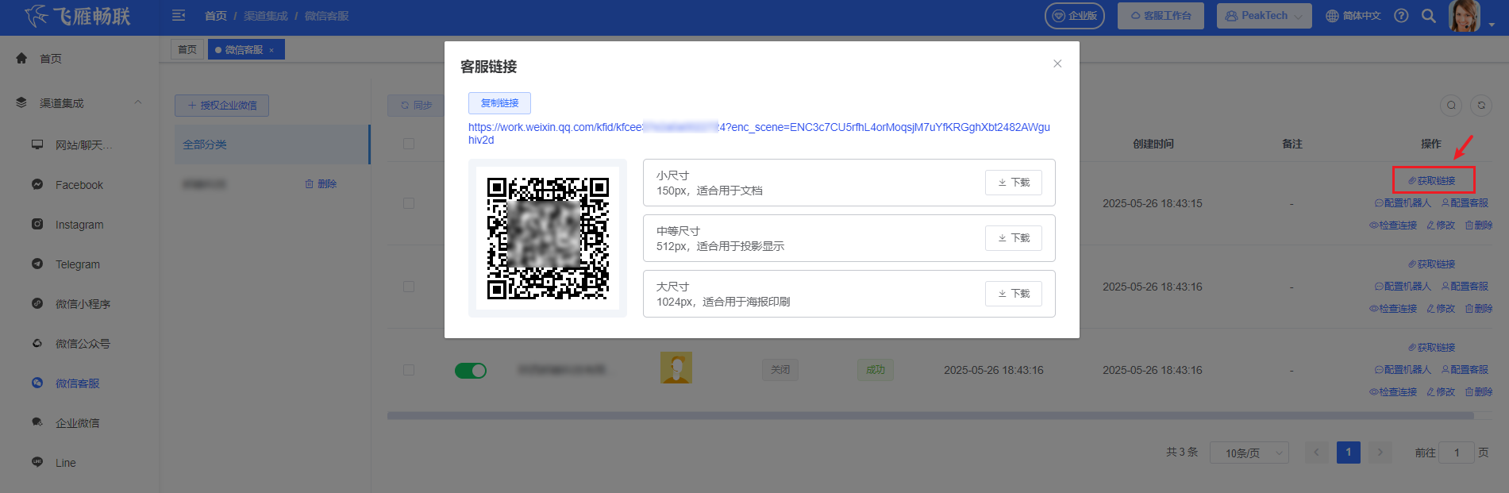This screenshot has width=1509, height=493.
Task: Close the 客服链接 dialog
Action: pos(1057,64)
